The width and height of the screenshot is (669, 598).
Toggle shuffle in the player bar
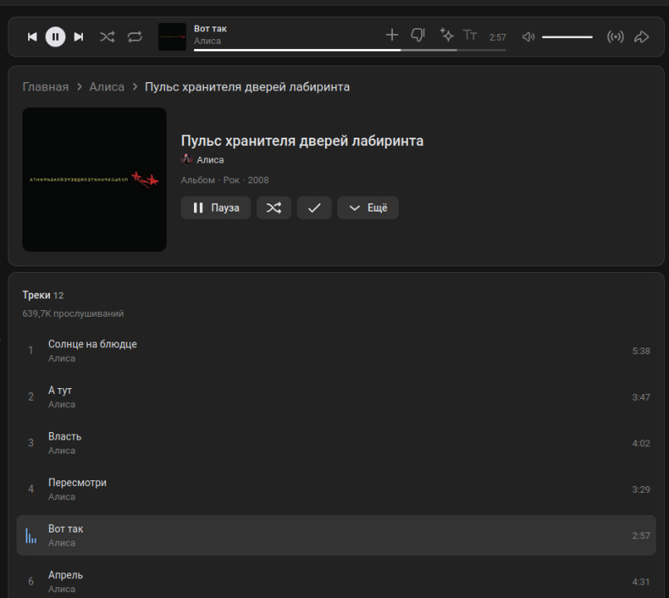click(x=107, y=36)
